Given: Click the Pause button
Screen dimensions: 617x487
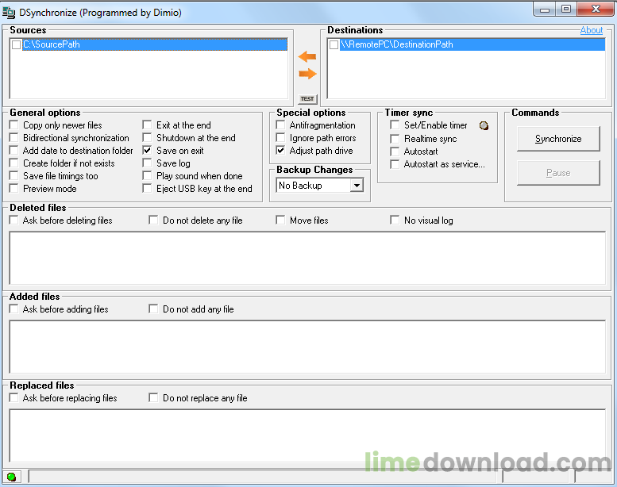Looking at the screenshot, I should click(558, 173).
